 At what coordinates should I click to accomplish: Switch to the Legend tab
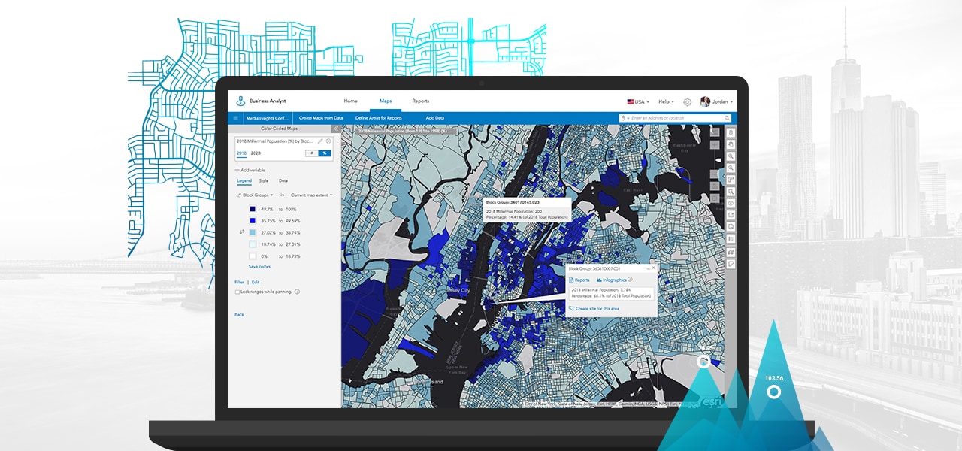(x=244, y=181)
